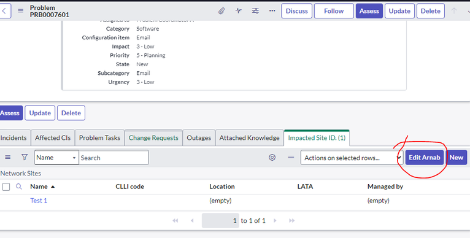470x238 pixels.
Task: Sort by CLLI code column
Action: (x=130, y=186)
